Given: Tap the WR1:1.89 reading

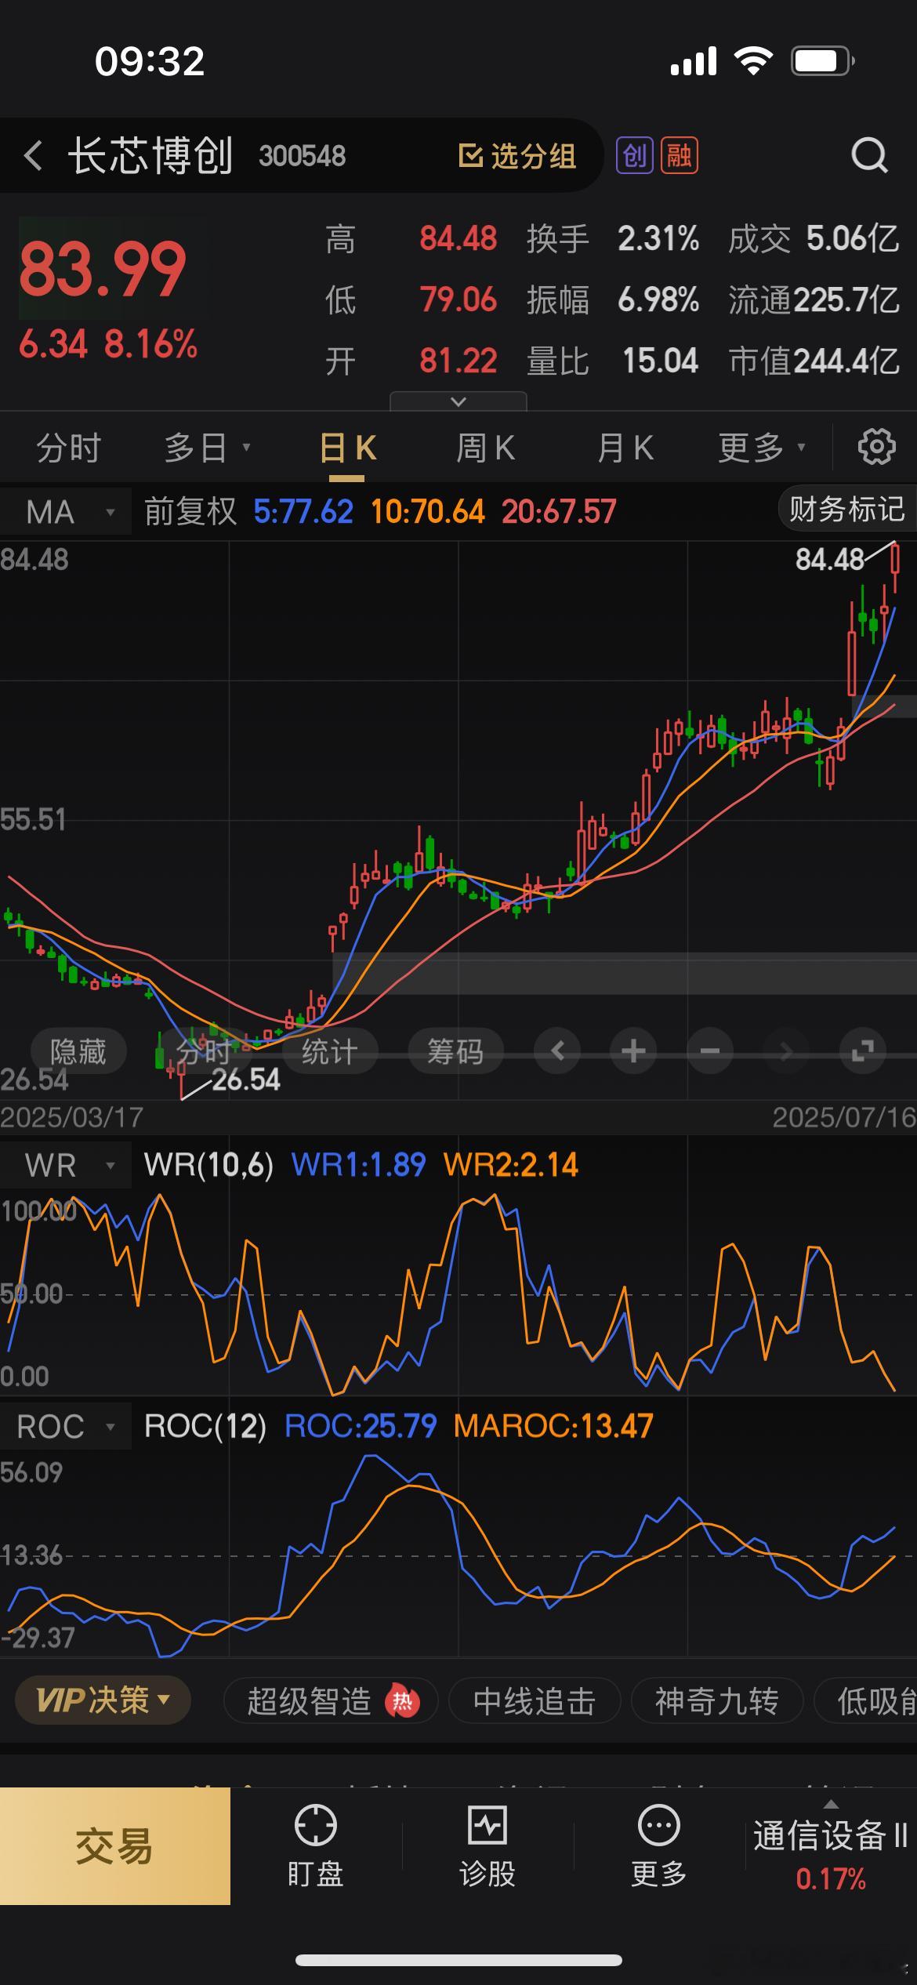Looking at the screenshot, I should [358, 1165].
